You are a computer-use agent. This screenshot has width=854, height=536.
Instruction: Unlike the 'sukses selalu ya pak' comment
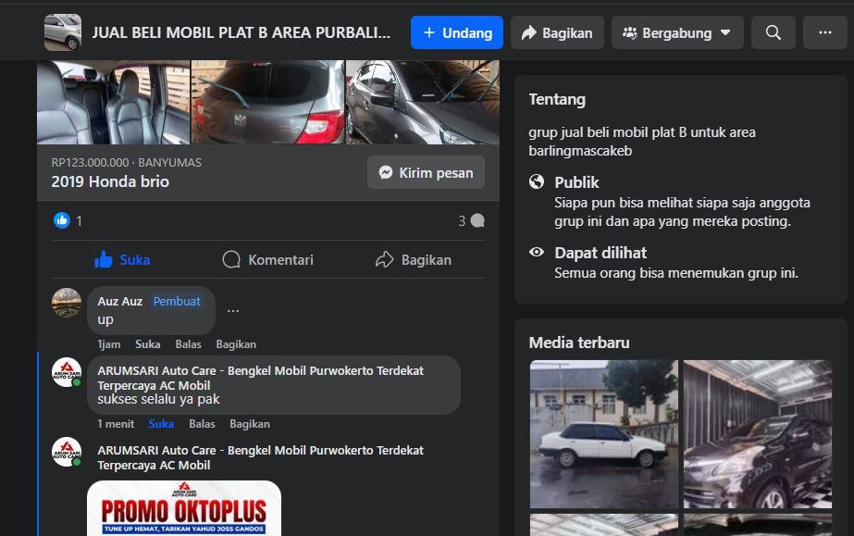(161, 424)
